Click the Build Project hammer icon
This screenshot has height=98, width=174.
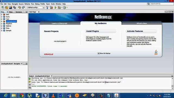(x=47, y=7)
